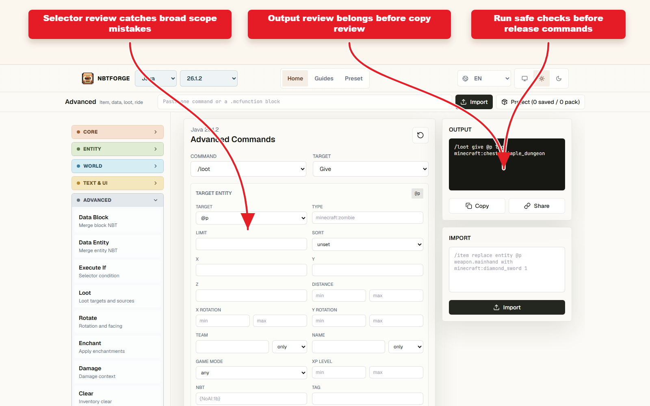Copy the output command
This screenshot has height=406, width=650.
coord(477,206)
